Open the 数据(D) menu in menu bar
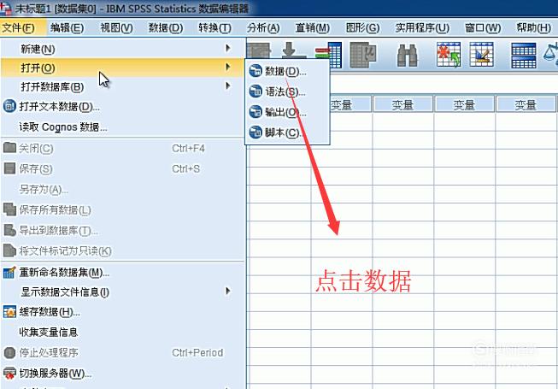The width and height of the screenshot is (558, 389). tap(166, 27)
